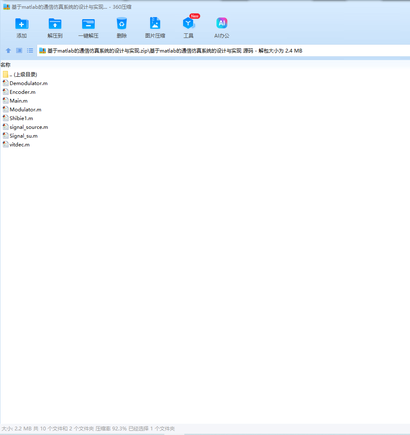Viewport: 410px width, 435px height.
Task: Switch to thumbnail view mode icon
Action: coord(19,50)
